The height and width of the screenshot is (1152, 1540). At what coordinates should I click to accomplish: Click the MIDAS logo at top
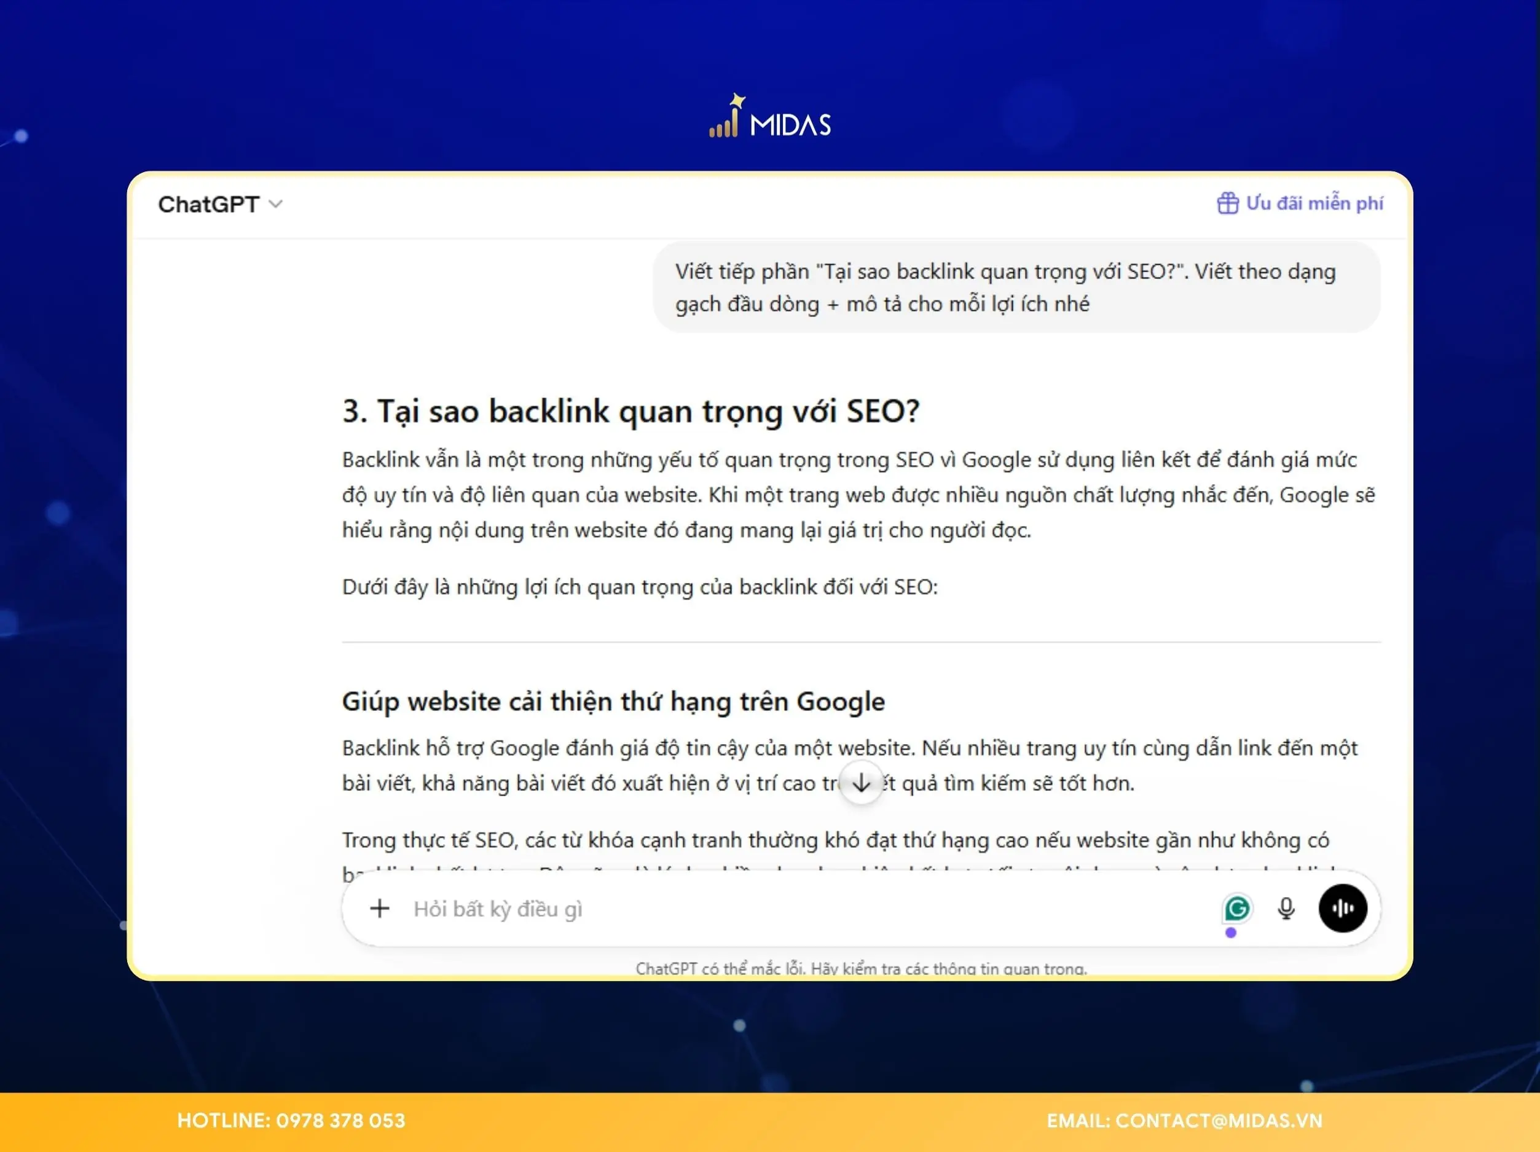770,116
